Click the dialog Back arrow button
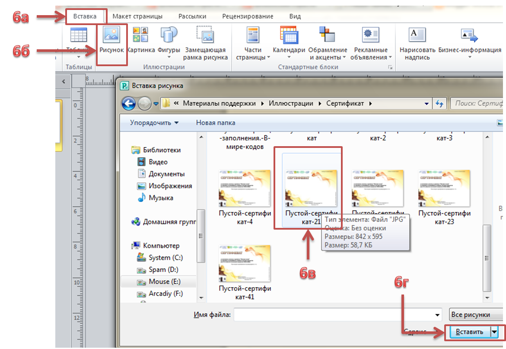This screenshot has width=506, height=349. click(128, 104)
